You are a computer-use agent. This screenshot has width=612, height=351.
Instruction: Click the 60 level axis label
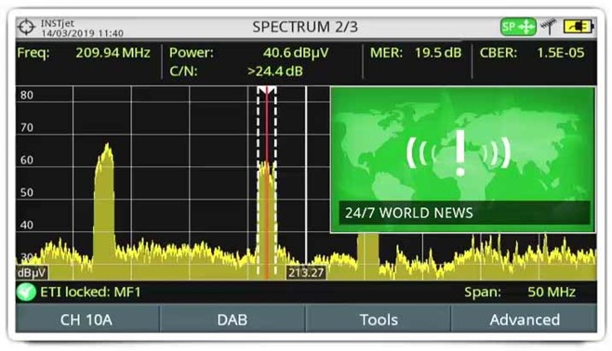pyautogui.click(x=27, y=160)
